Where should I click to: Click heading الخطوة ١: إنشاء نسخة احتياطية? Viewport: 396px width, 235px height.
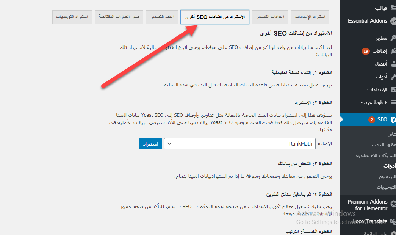click(302, 72)
